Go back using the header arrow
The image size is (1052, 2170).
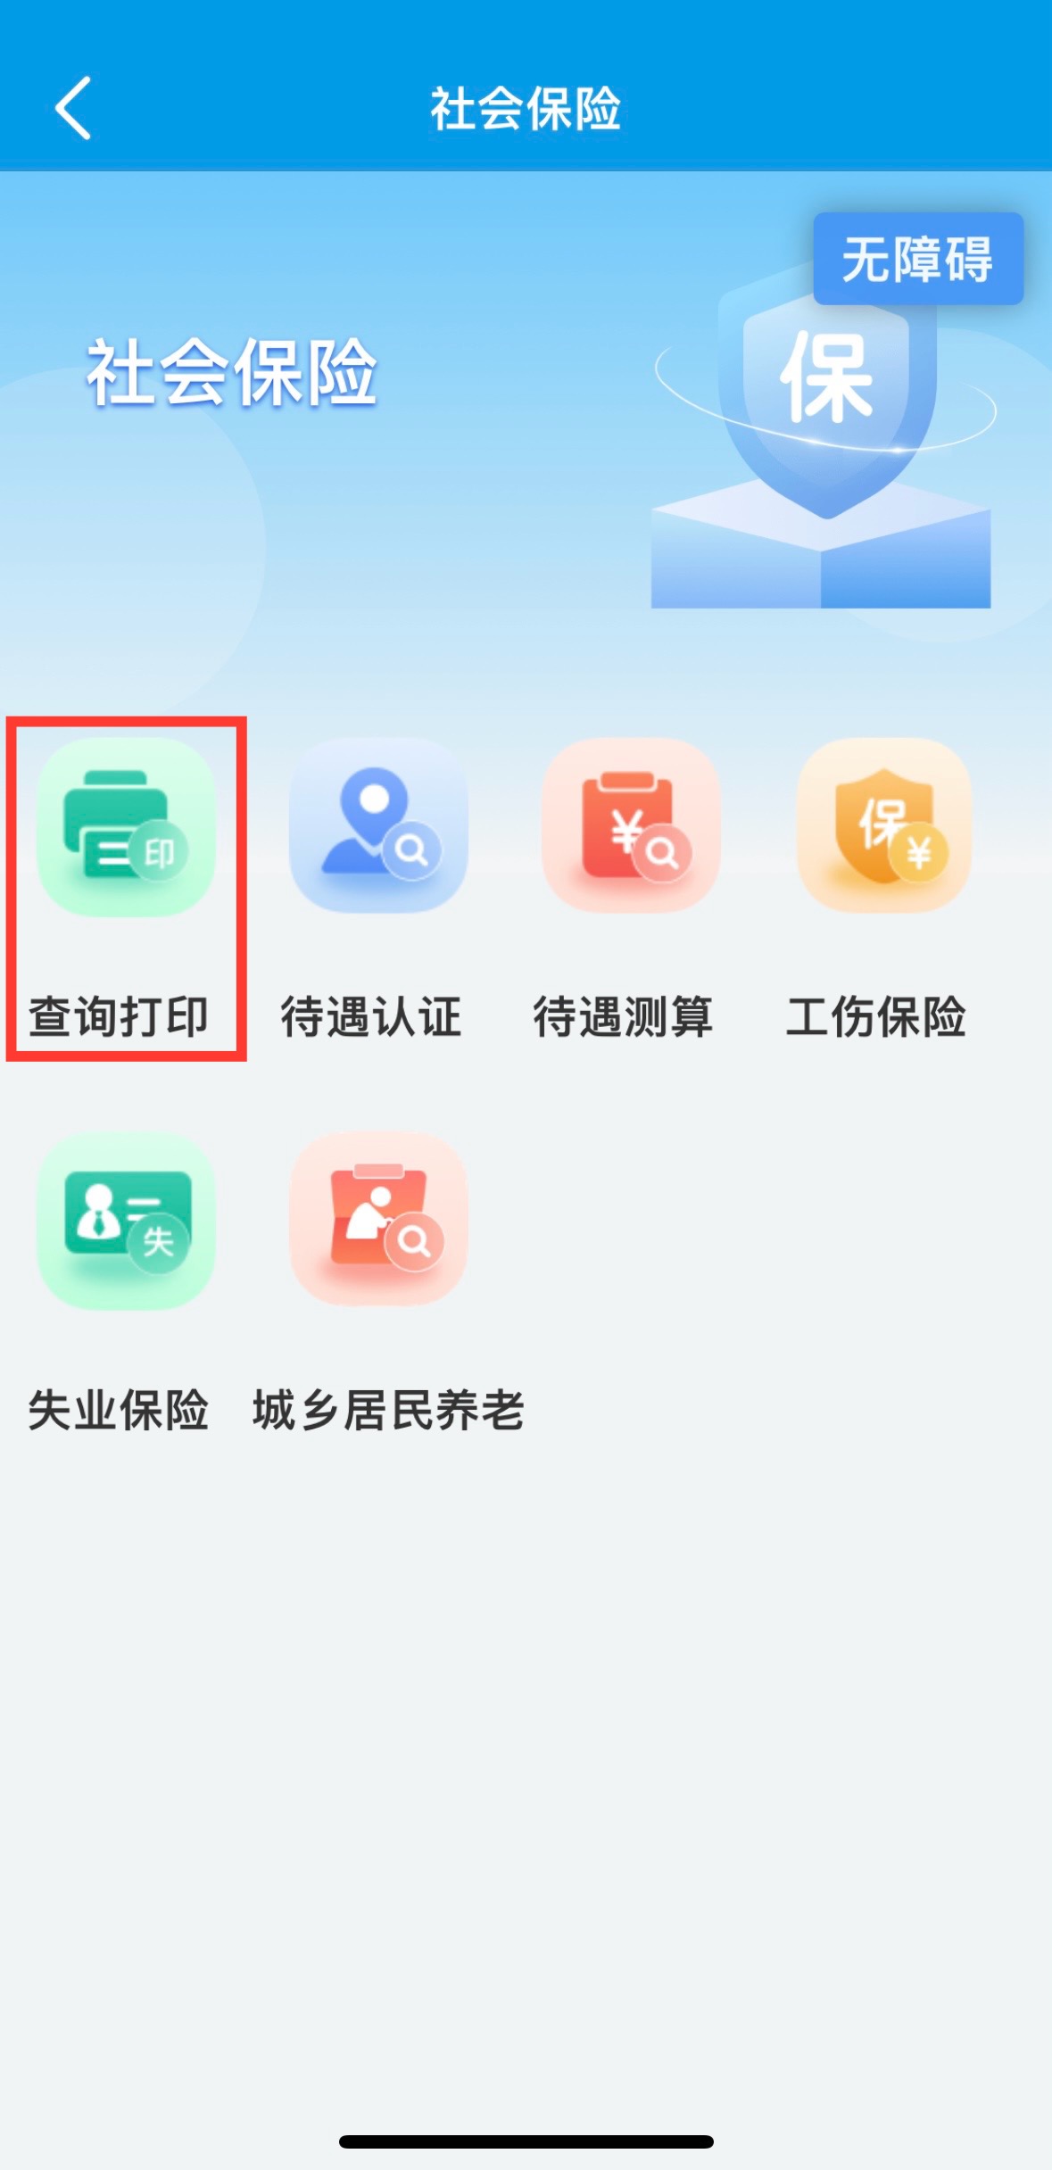[73, 108]
